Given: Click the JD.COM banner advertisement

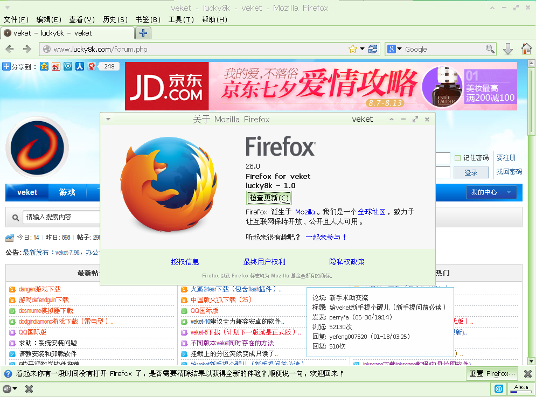Looking at the screenshot, I should pyautogui.click(x=321, y=86).
